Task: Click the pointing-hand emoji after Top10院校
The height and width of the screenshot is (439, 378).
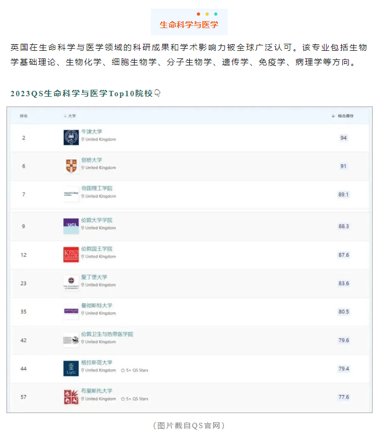Action: click(x=158, y=93)
